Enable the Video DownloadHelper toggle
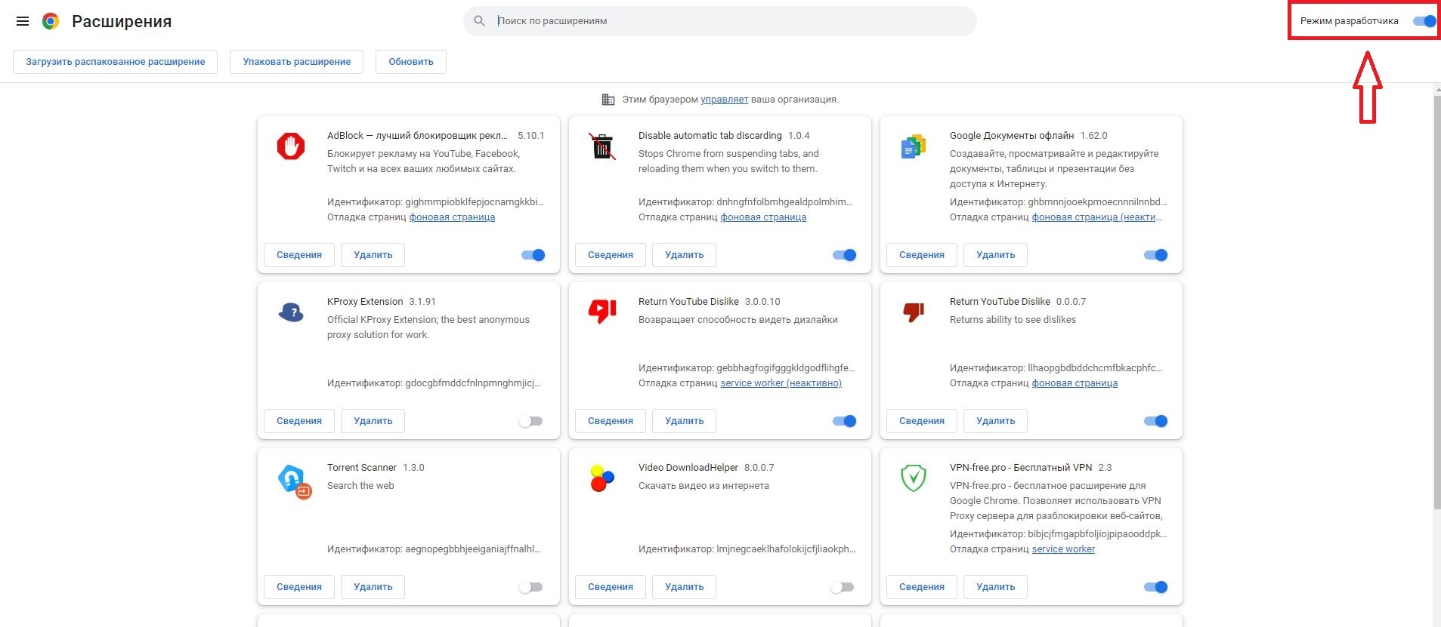1441x627 pixels. pos(842,587)
